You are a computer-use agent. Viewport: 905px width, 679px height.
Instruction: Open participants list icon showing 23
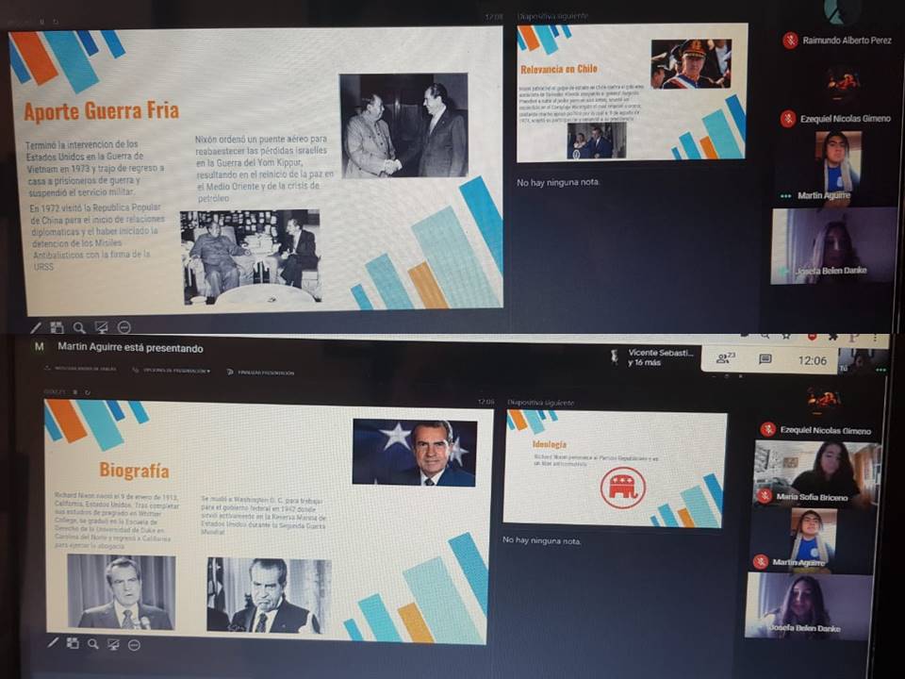pos(726,358)
